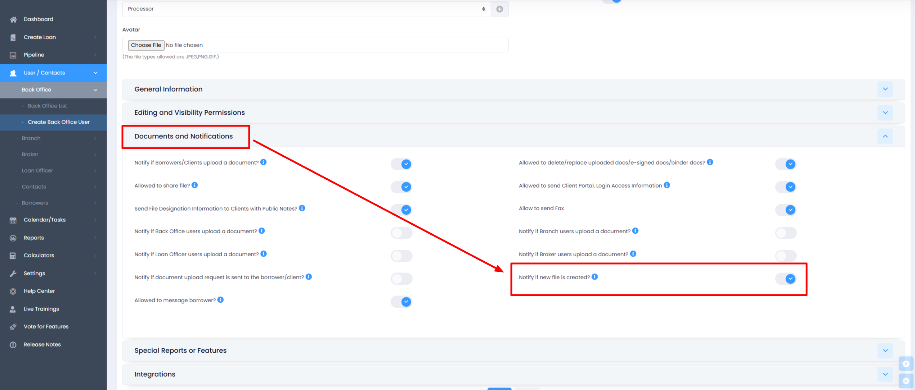Click info icon for document upload request notification
Image resolution: width=915 pixels, height=390 pixels.
click(x=309, y=277)
